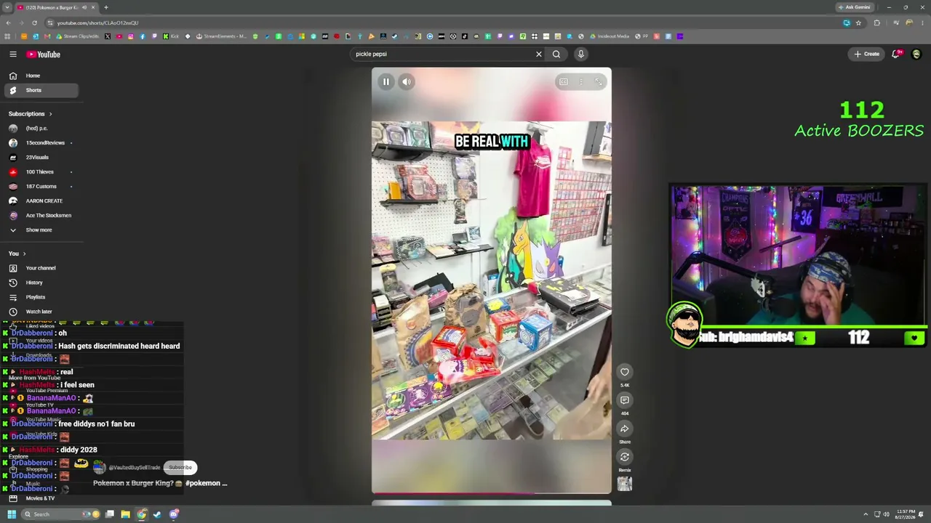Open a new browser tab
The image size is (931, 523).
pos(106,7)
